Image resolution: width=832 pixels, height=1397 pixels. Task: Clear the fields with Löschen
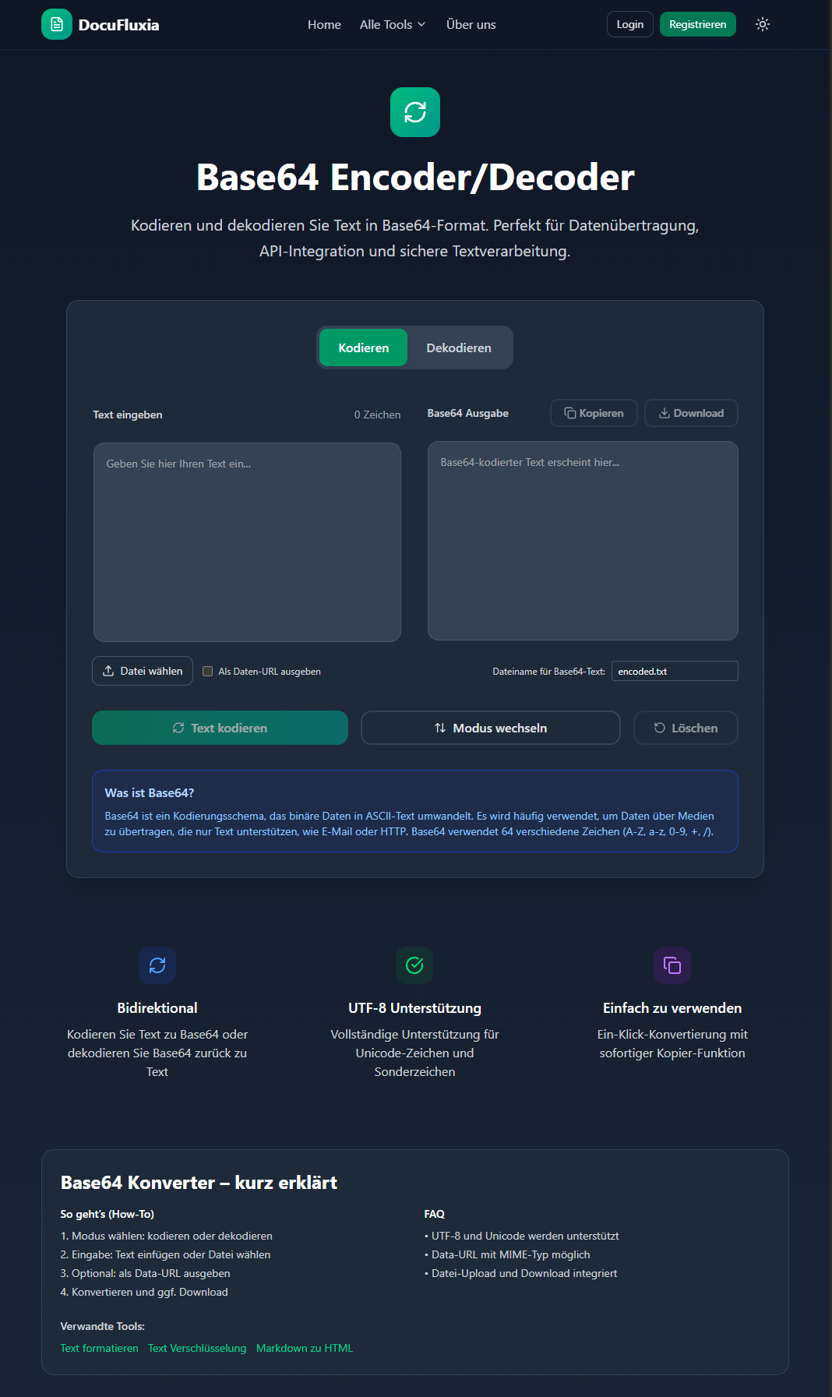pyautogui.click(x=686, y=728)
